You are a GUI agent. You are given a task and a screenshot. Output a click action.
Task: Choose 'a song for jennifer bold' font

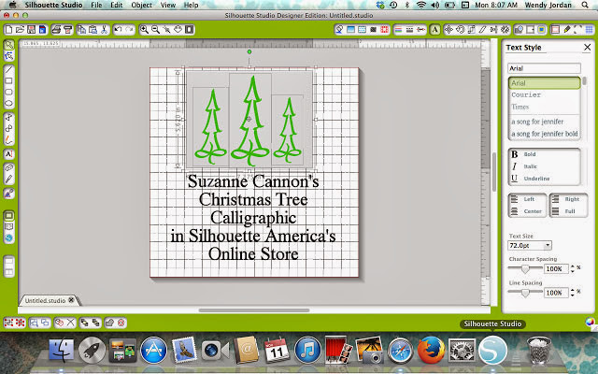[x=544, y=134]
